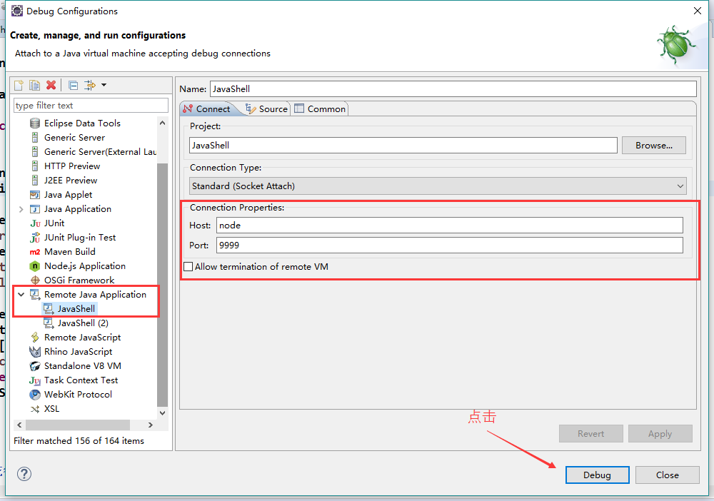Click the help question mark icon
The width and height of the screenshot is (714, 501).
tap(24, 474)
